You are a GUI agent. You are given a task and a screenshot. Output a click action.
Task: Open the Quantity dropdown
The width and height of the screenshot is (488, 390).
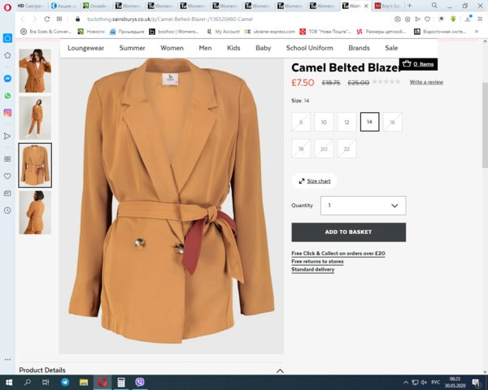[363, 206]
